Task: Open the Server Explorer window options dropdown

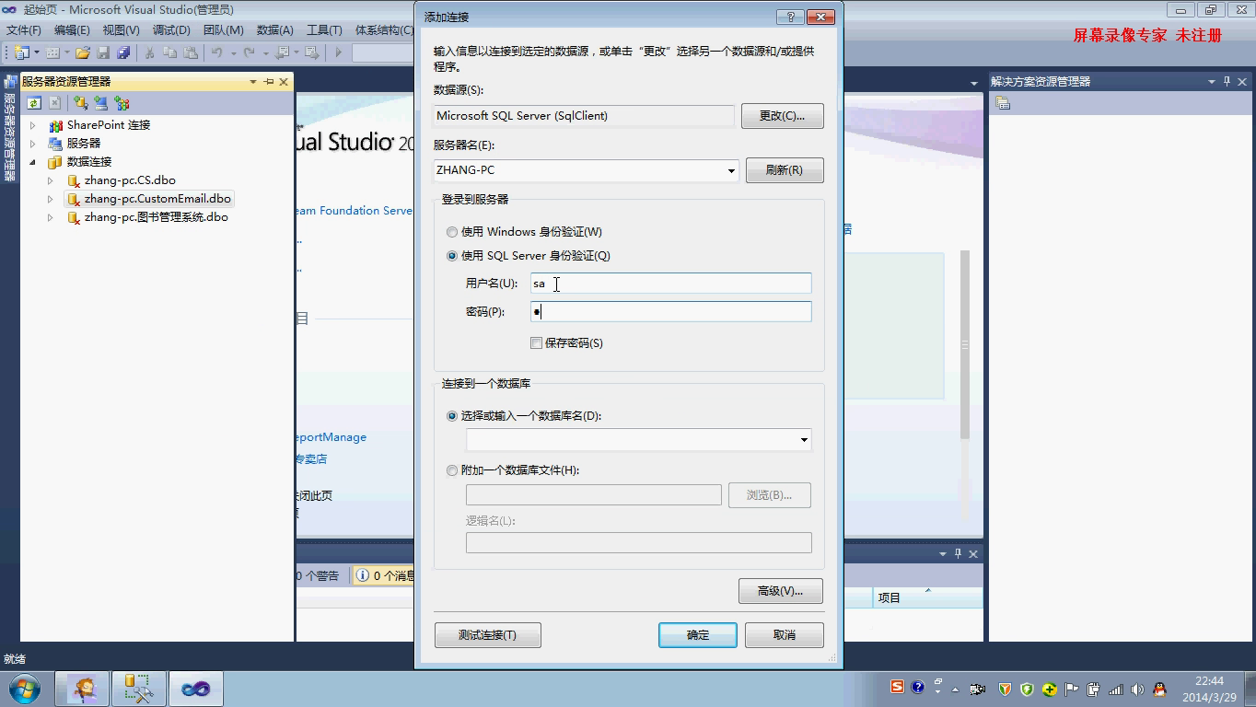Action: (253, 82)
